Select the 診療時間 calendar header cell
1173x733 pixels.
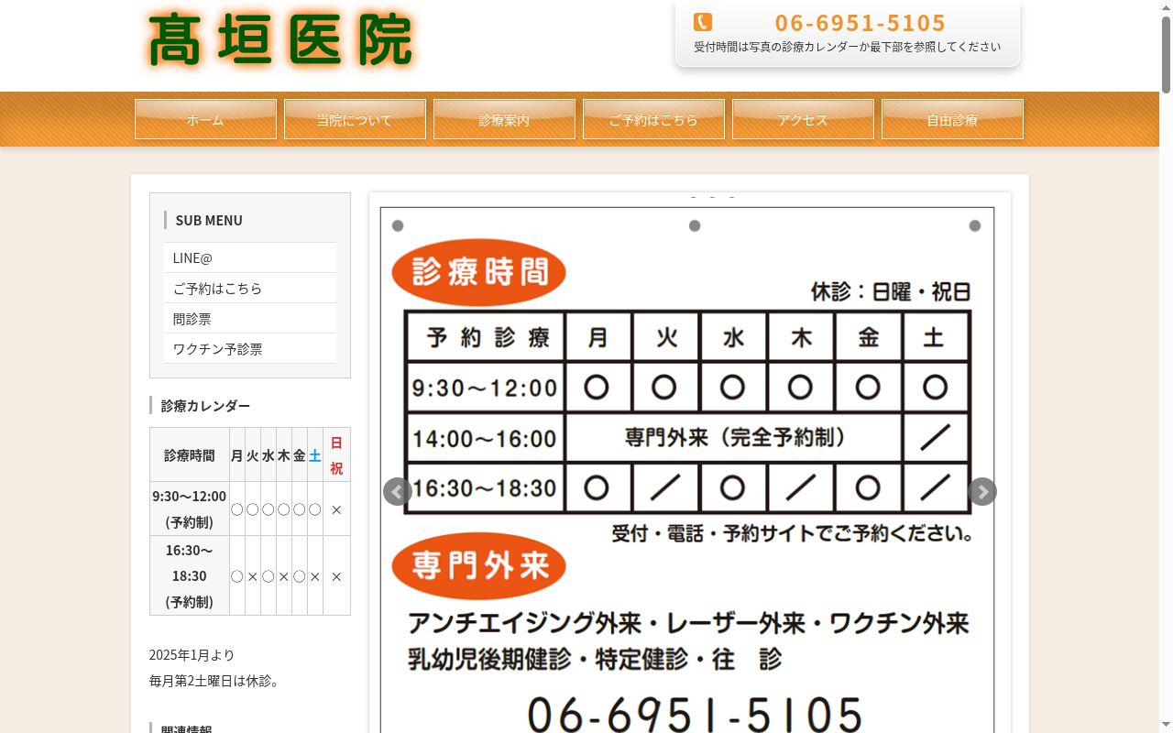pyautogui.click(x=190, y=454)
